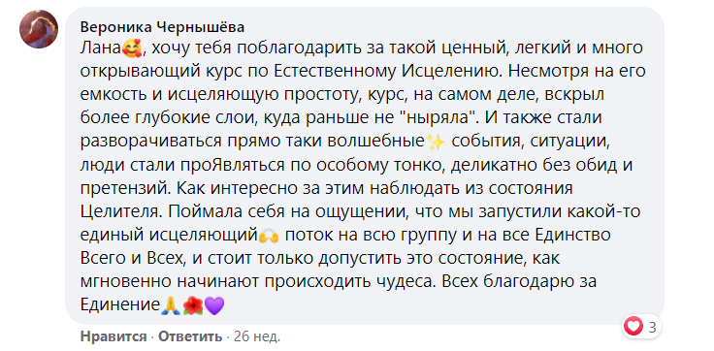This screenshot has width=714, height=351.
Task: Click the final word Единение
Action: pyautogui.click(x=120, y=306)
